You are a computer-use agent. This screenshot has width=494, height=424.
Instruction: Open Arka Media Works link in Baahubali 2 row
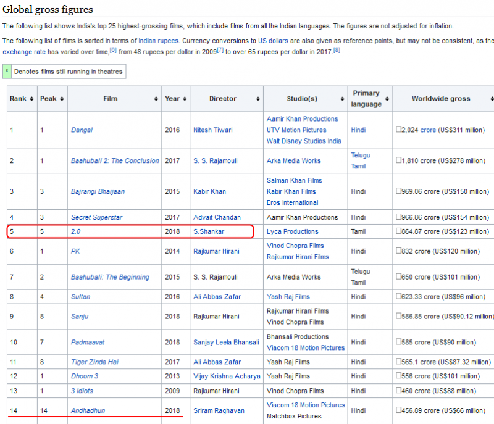pos(294,161)
